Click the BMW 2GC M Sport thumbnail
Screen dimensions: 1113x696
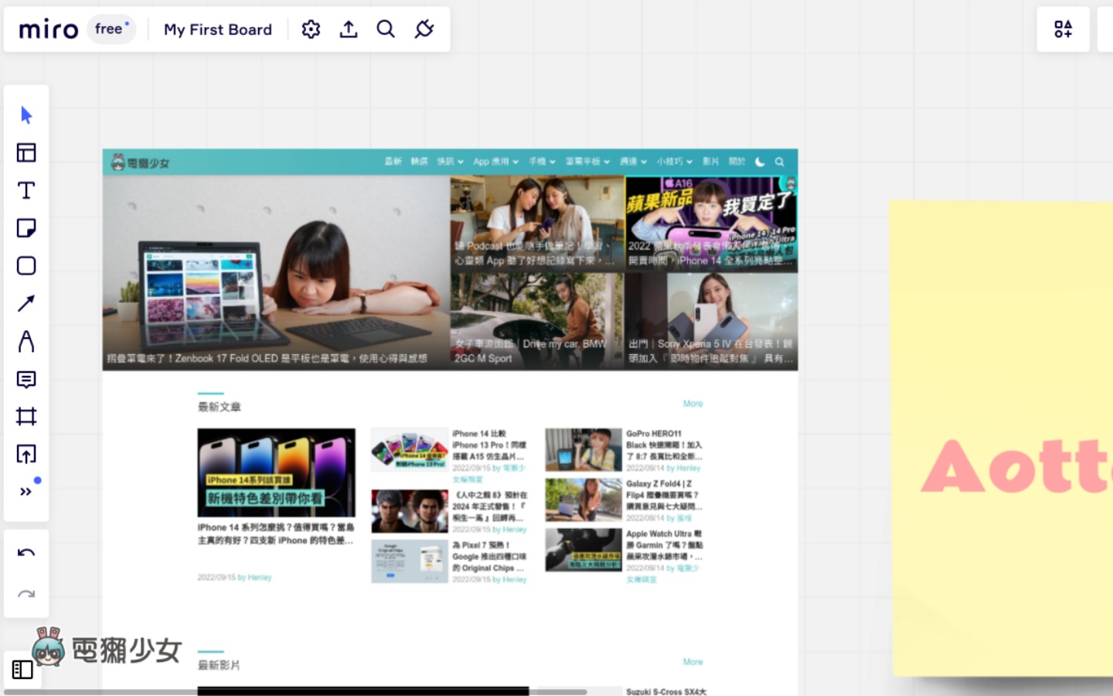pyautogui.click(x=537, y=322)
